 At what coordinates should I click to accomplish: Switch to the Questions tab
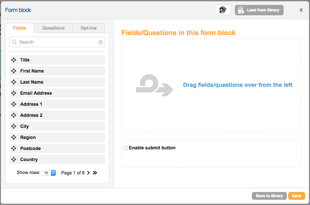pyautogui.click(x=53, y=28)
